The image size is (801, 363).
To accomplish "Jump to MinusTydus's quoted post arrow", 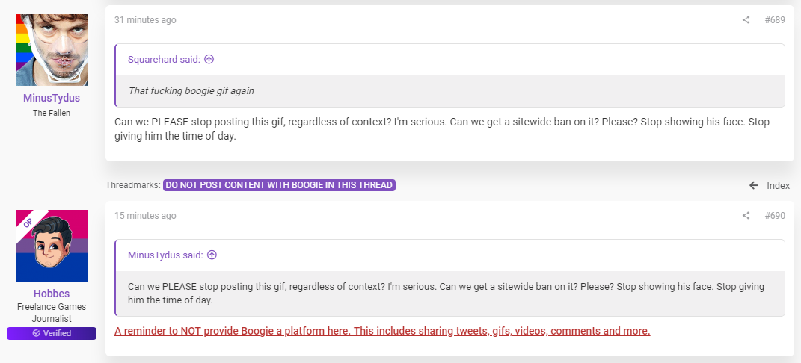I will point(212,255).
